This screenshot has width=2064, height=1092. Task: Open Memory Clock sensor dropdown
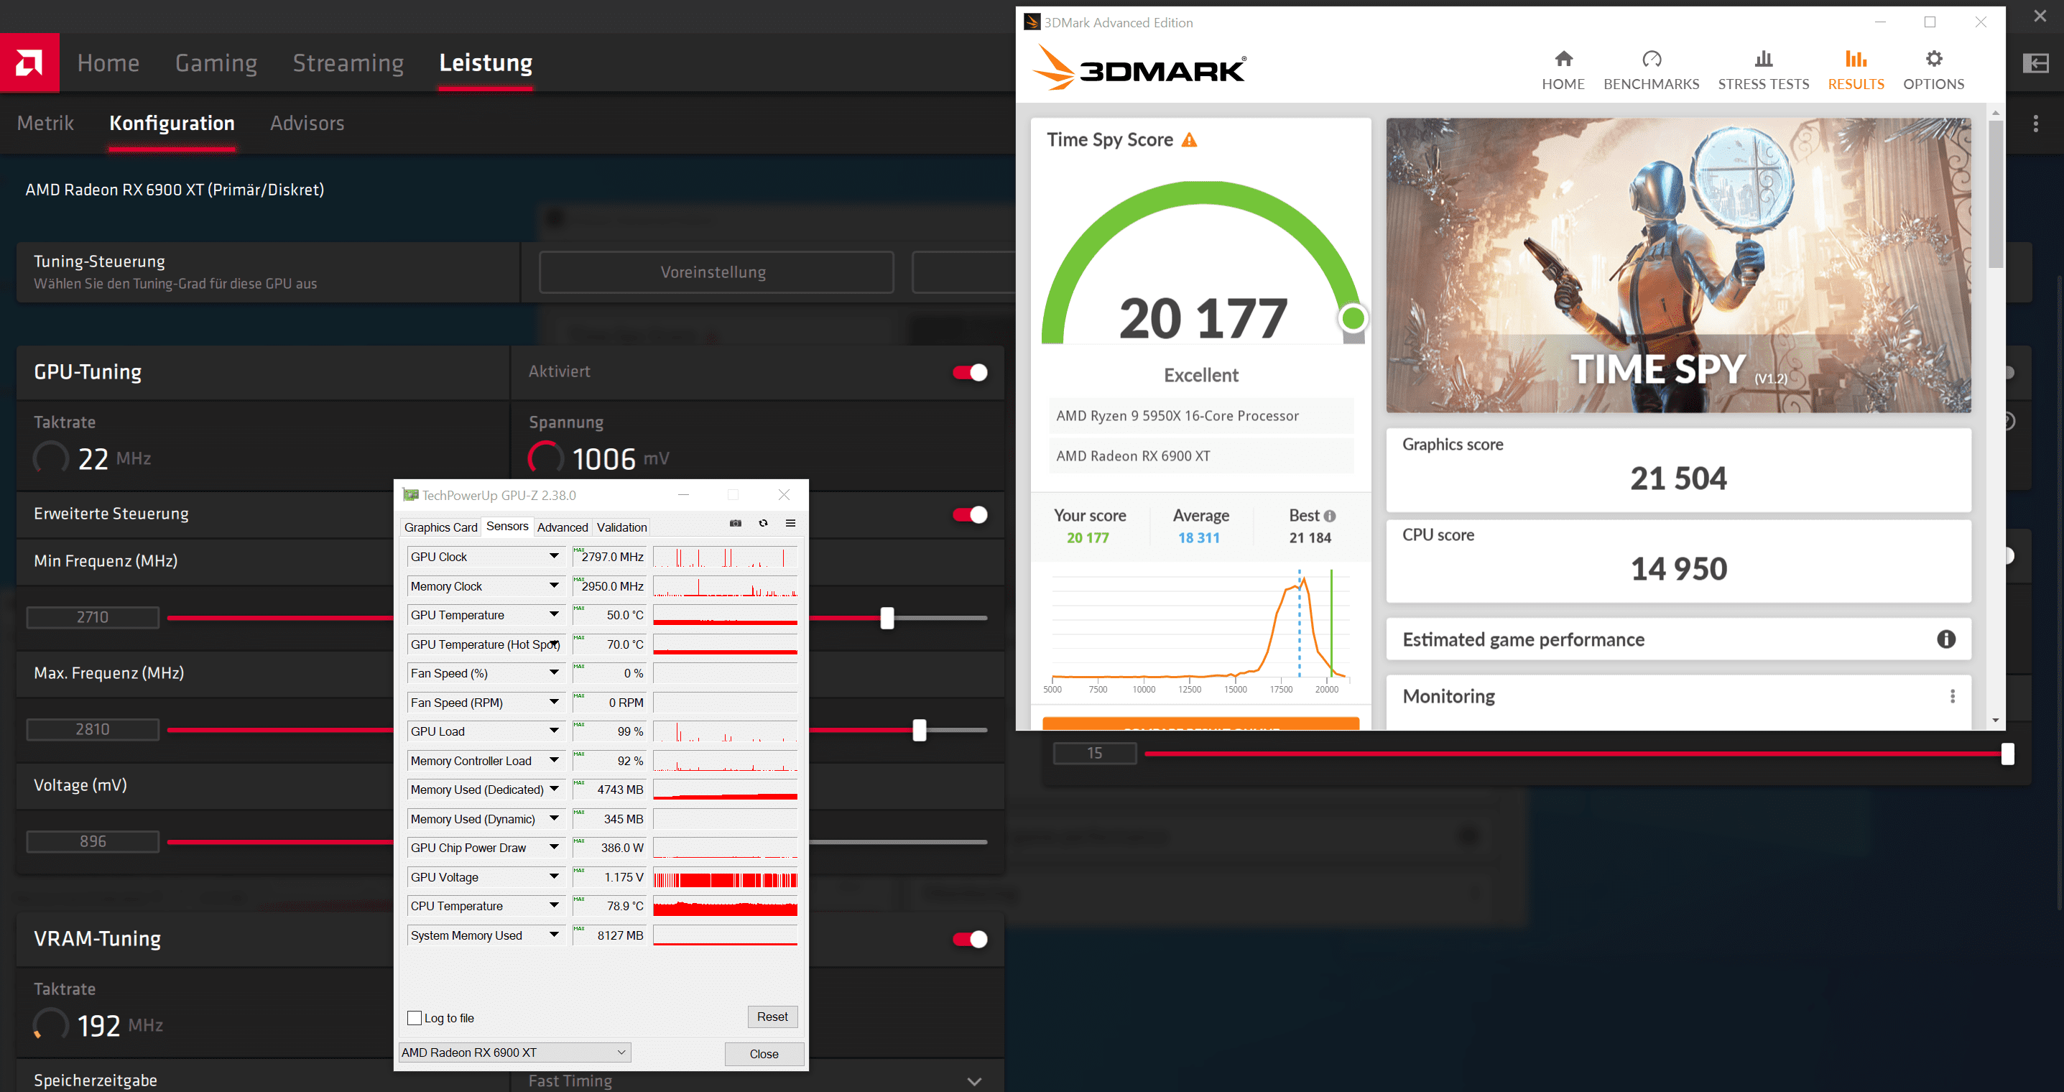pyautogui.click(x=554, y=586)
